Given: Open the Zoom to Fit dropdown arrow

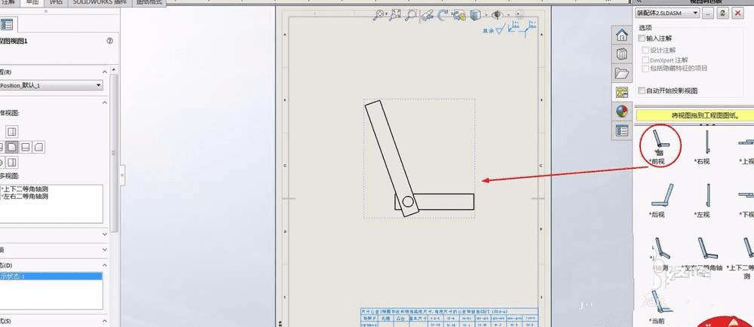Looking at the screenshot, I should (x=386, y=15).
